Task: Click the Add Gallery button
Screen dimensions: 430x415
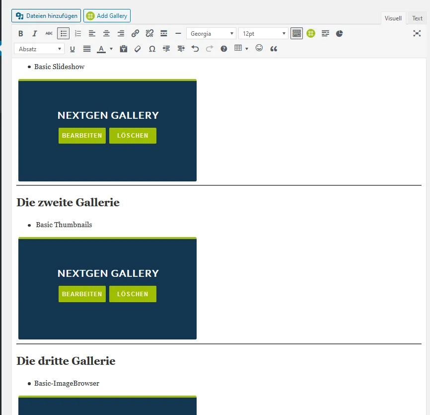Action: [x=107, y=15]
